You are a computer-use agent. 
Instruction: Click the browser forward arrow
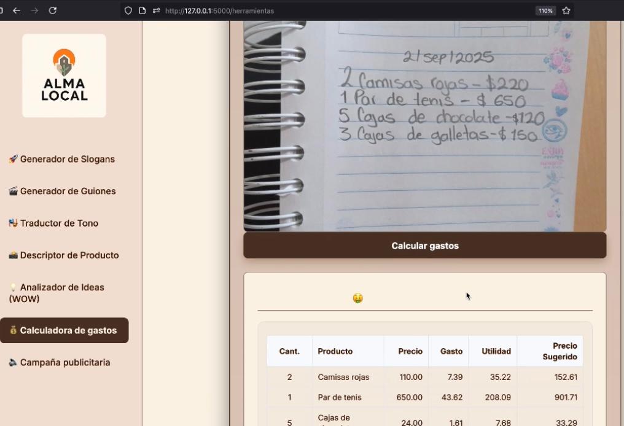[x=34, y=10]
